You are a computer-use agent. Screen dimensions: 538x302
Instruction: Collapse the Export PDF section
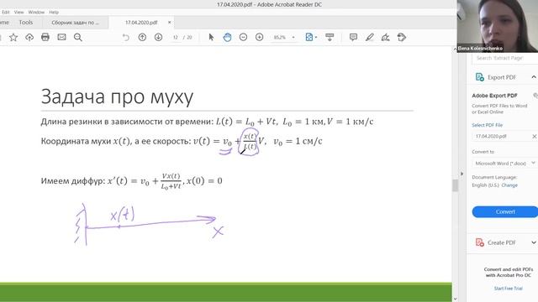534,77
